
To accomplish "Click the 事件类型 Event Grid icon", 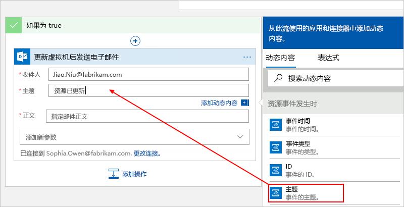I will click(276, 147).
